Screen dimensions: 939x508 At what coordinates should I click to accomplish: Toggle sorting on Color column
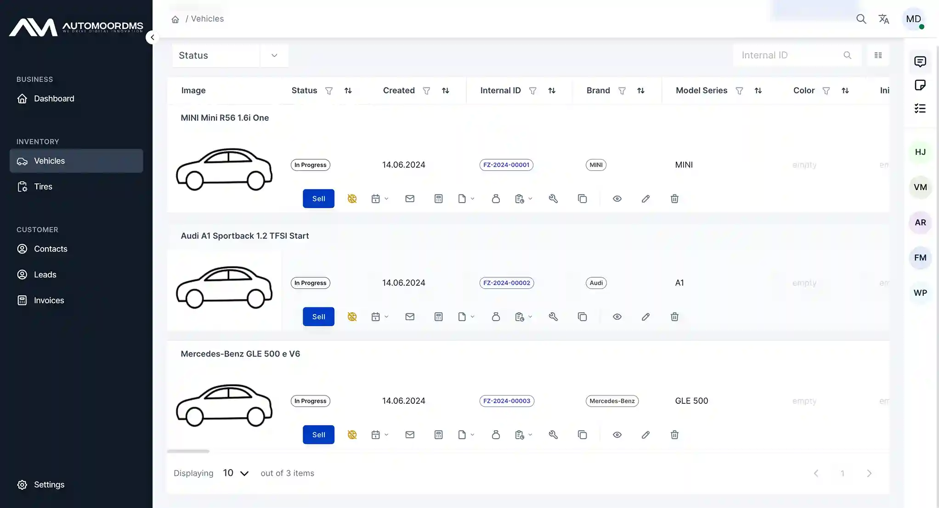845,90
